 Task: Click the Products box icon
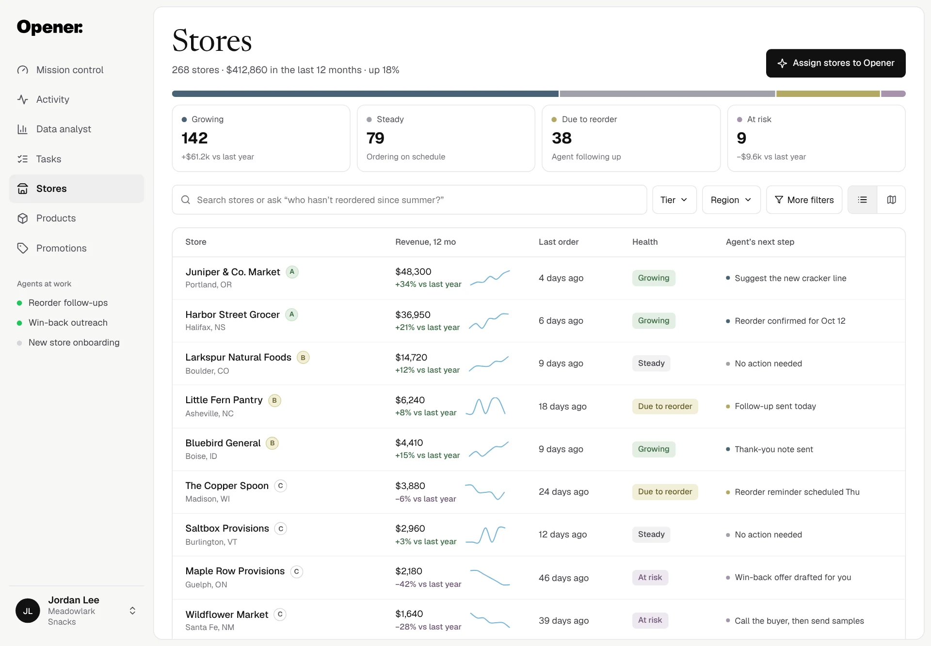(x=23, y=218)
